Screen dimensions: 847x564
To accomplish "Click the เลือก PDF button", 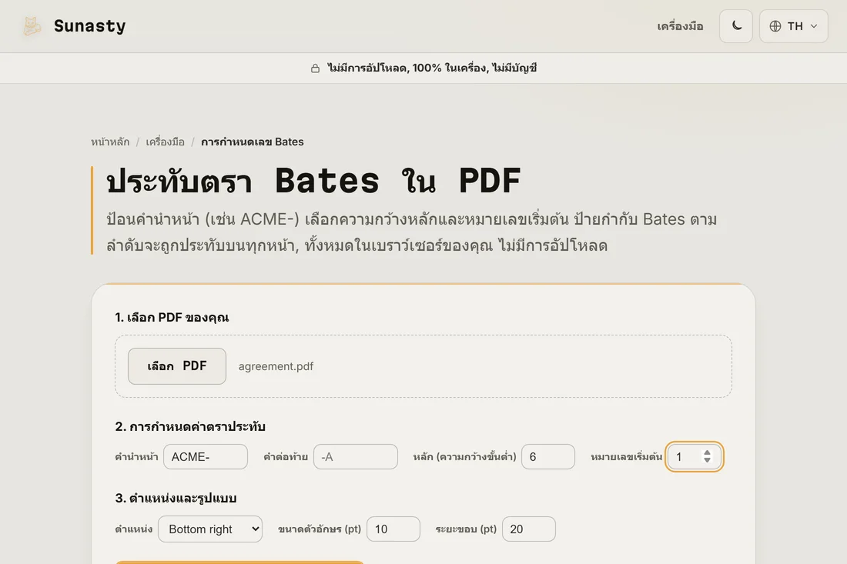I will pos(176,366).
